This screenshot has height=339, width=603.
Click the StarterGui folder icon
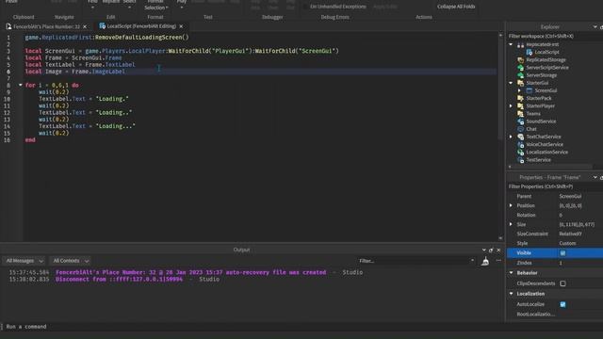(x=520, y=83)
